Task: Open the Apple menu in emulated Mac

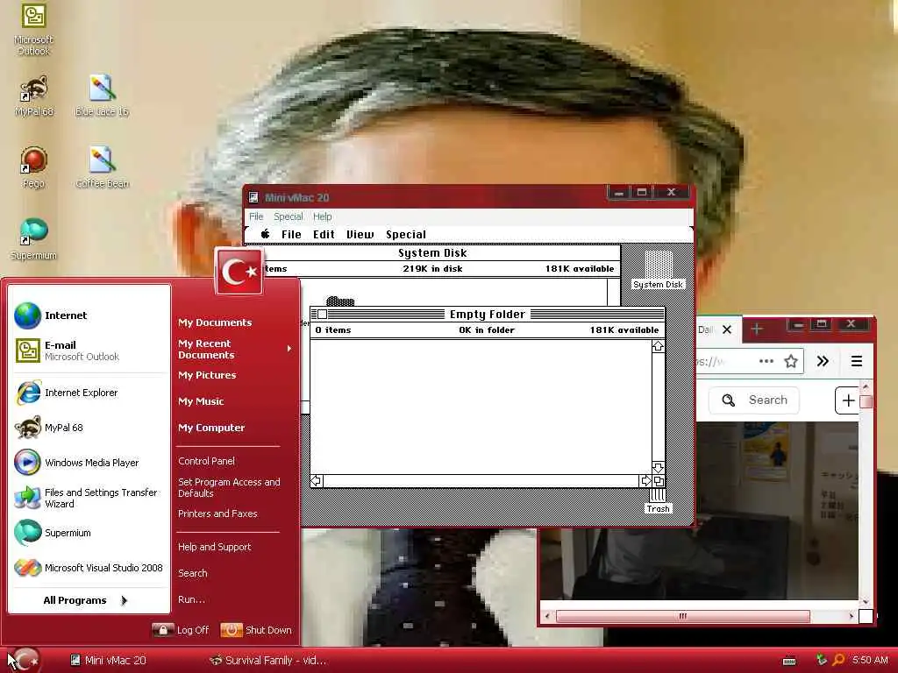Action: click(x=265, y=234)
